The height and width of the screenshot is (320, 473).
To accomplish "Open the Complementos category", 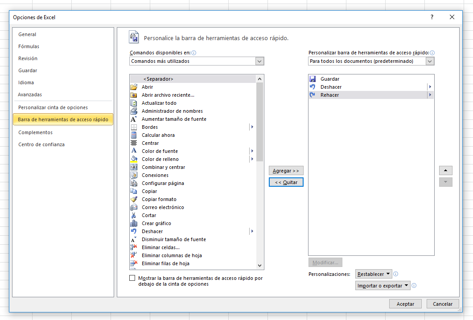I will pyautogui.click(x=35, y=133).
